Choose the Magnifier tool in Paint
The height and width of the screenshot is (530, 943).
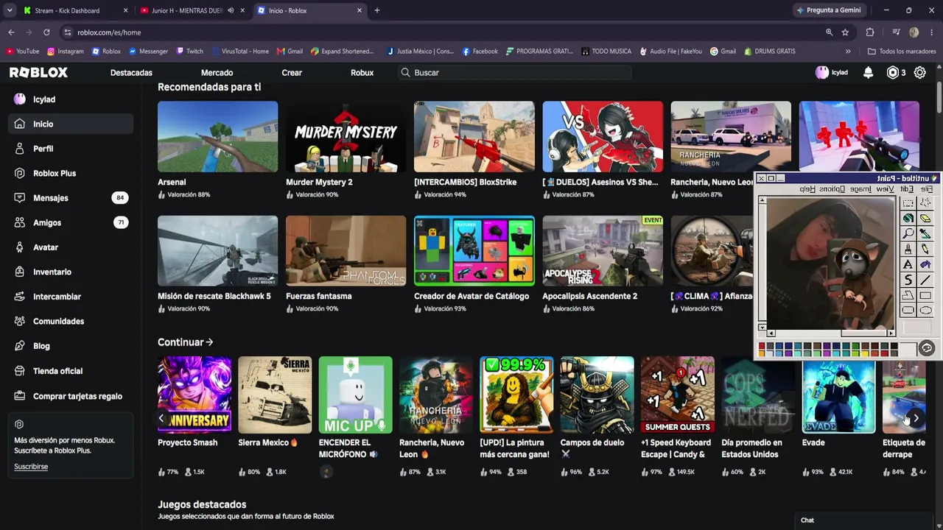tap(908, 234)
